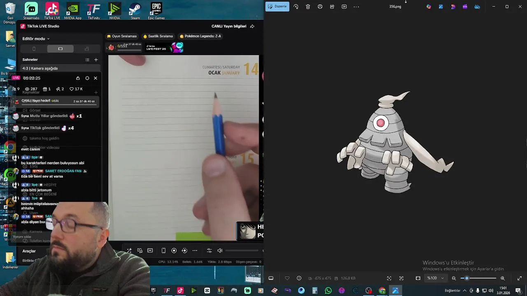Select portrait phone layout in TikTok Studio

[x=34, y=49]
